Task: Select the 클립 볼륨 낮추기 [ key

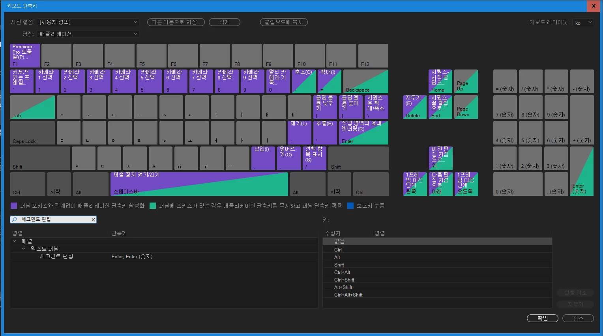Action: coord(325,107)
